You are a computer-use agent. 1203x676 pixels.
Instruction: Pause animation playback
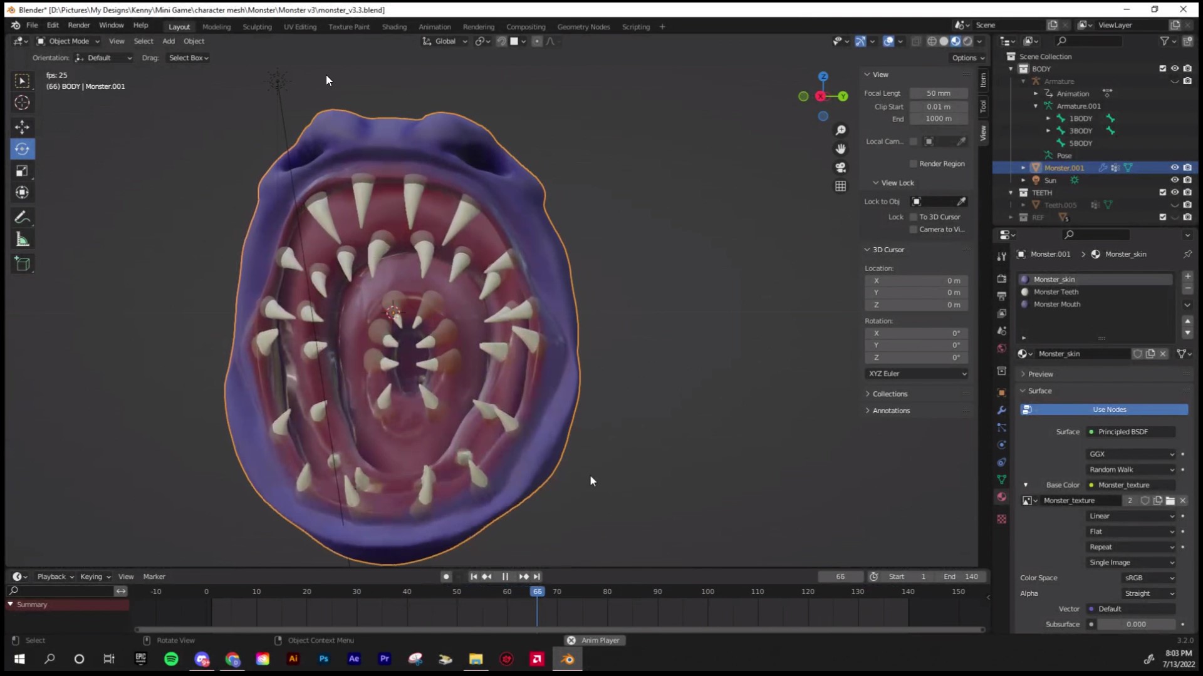[x=505, y=576]
